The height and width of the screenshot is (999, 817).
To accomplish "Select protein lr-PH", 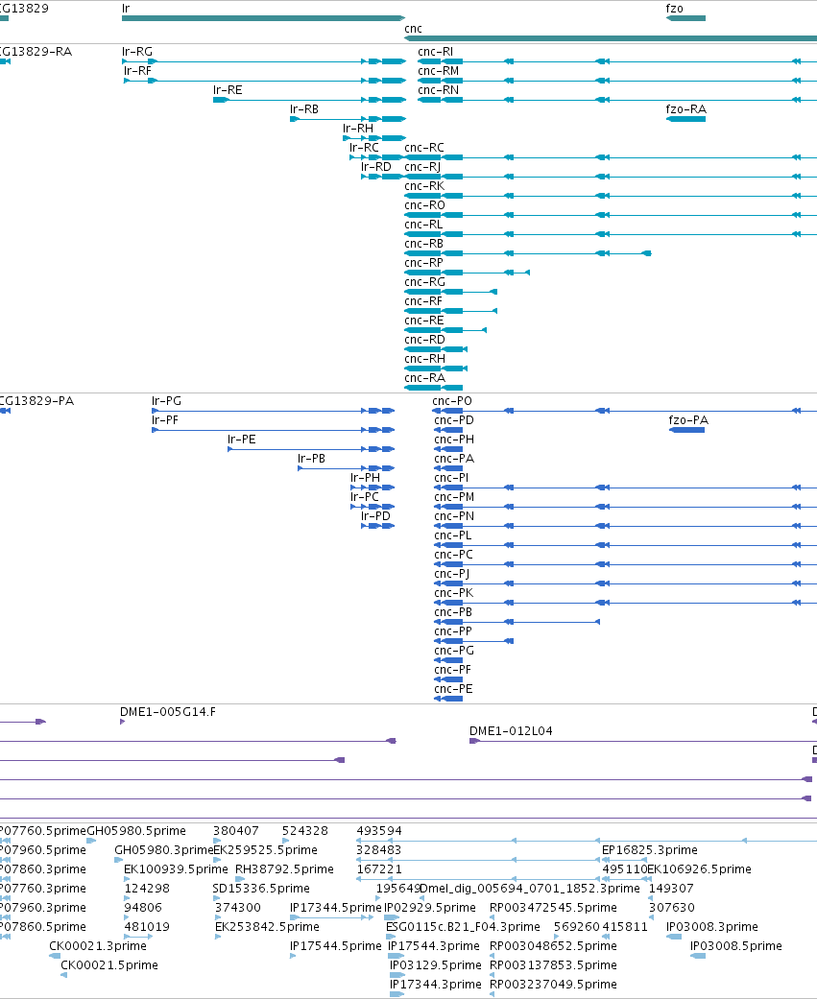I will tap(372, 488).
